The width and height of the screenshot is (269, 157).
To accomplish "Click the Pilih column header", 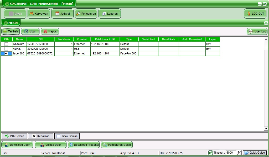I will pyautogui.click(x=6, y=39).
